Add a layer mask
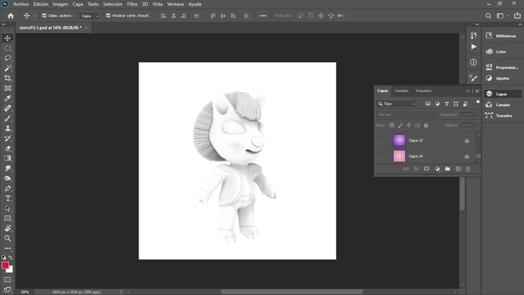524x295 pixels. point(426,169)
